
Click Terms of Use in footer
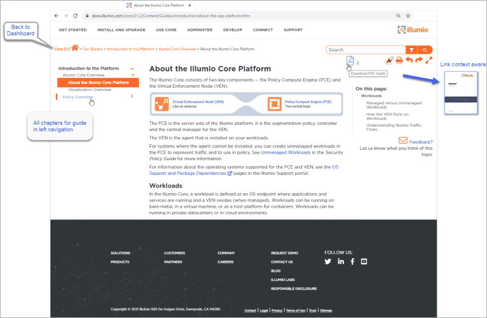[296, 311]
